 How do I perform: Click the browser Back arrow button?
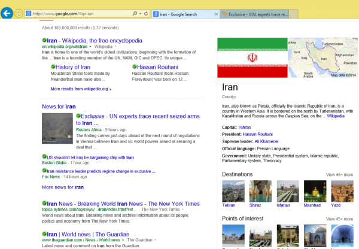[x=7, y=13]
